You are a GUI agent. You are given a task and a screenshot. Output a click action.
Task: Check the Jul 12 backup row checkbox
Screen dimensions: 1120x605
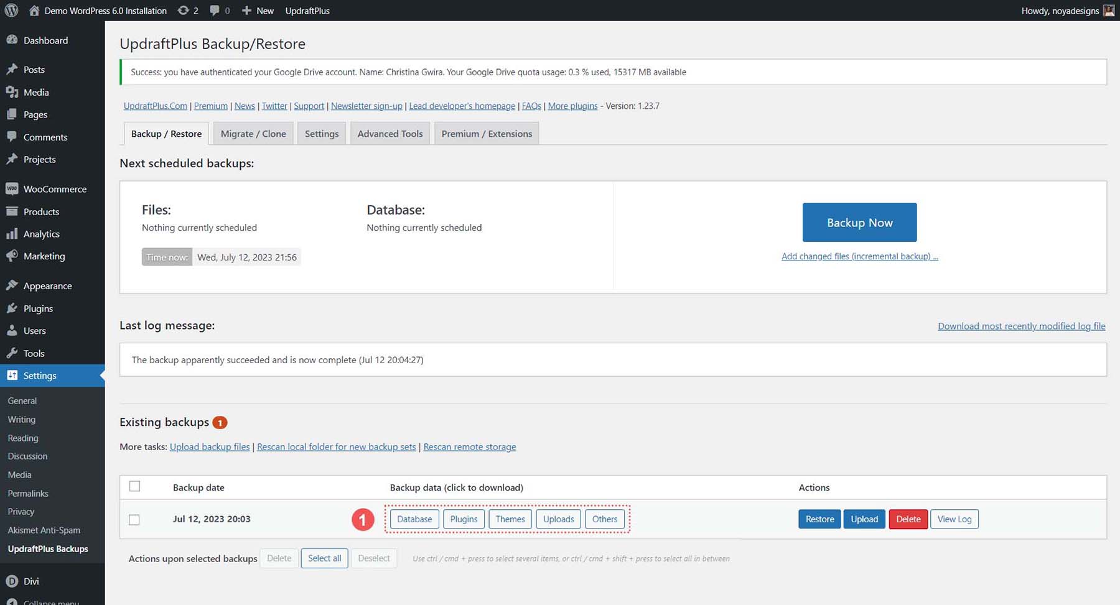coord(134,519)
